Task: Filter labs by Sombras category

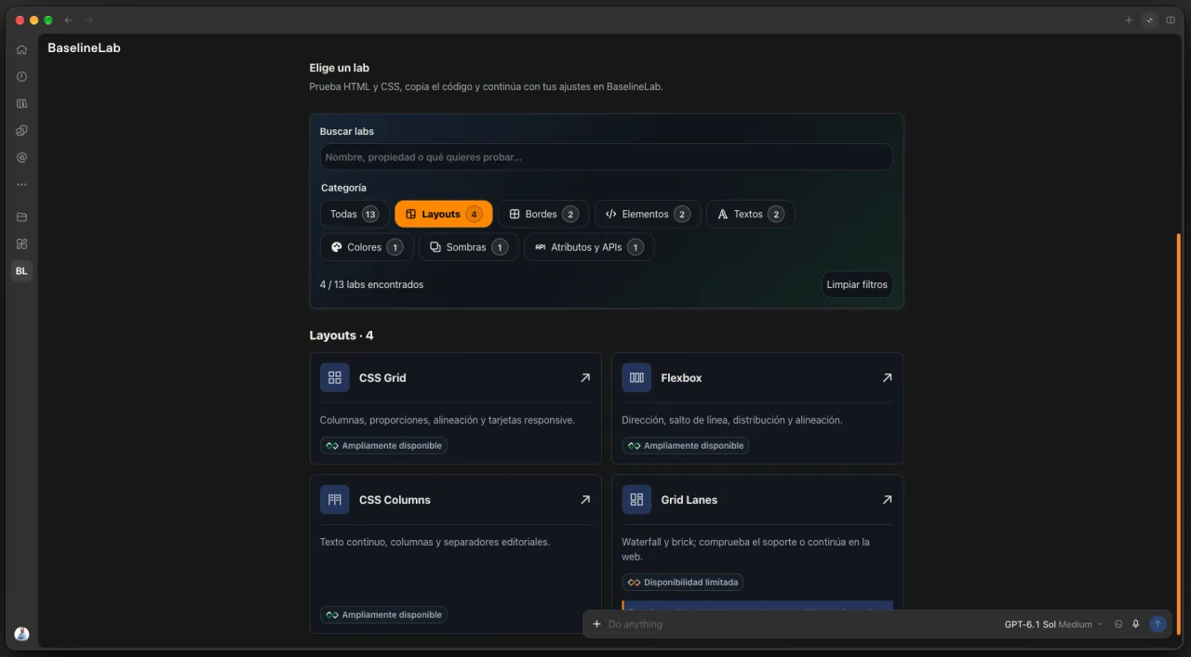Action: (468, 247)
